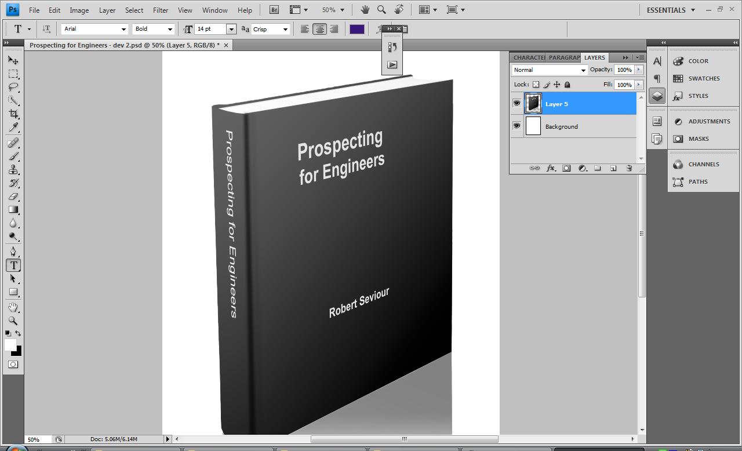
Task: Add a layer mask to Layer 5
Action: [566, 168]
